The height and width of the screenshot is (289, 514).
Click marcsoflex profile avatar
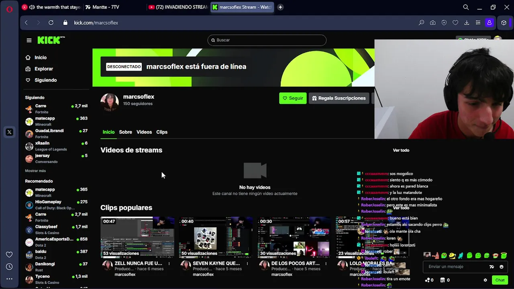pos(109,102)
